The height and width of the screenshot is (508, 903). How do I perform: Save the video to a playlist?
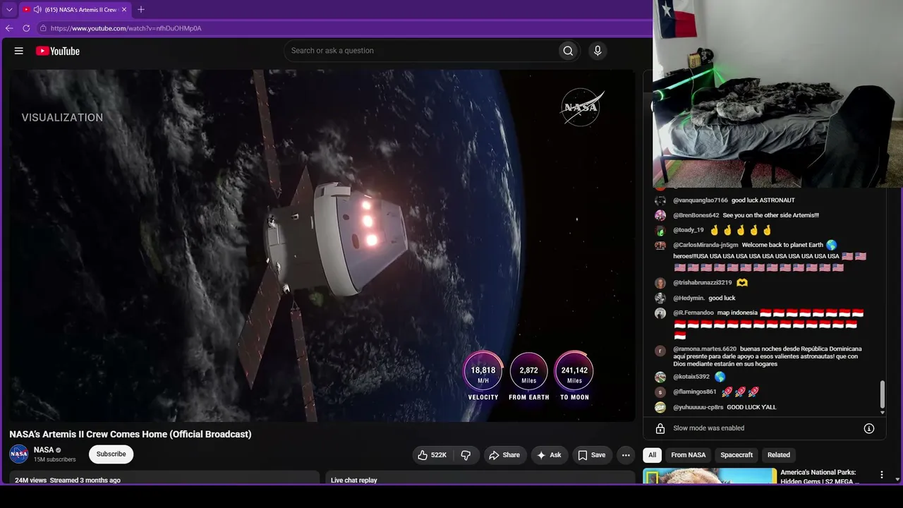[x=592, y=455]
